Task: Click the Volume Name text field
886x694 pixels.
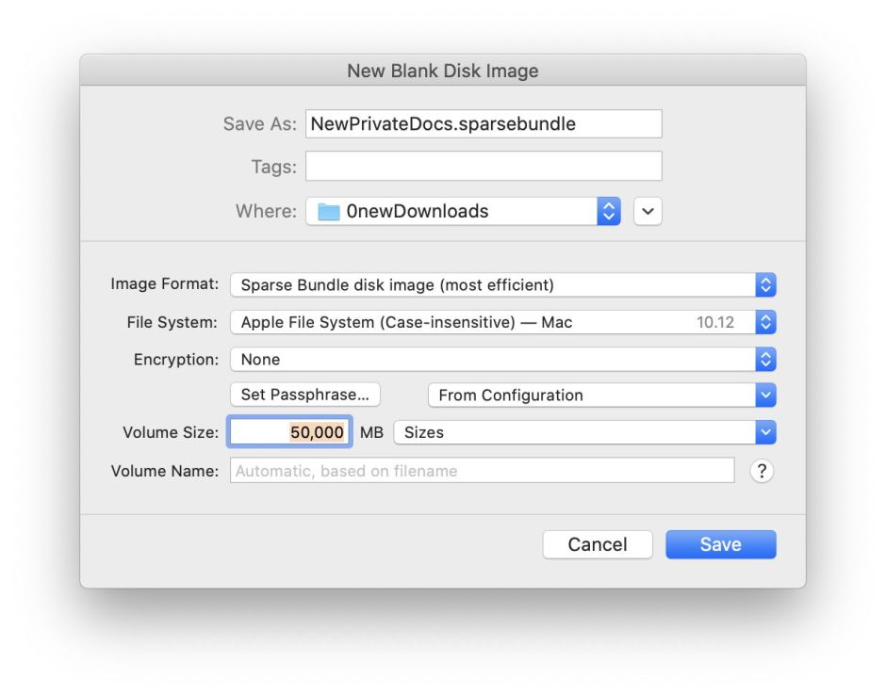Action: click(x=481, y=471)
